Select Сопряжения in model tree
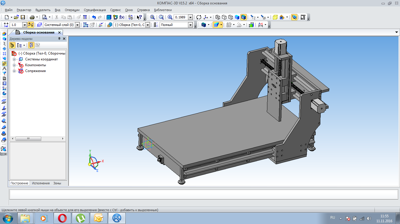The width and height of the screenshot is (400, 224). tap(35, 71)
